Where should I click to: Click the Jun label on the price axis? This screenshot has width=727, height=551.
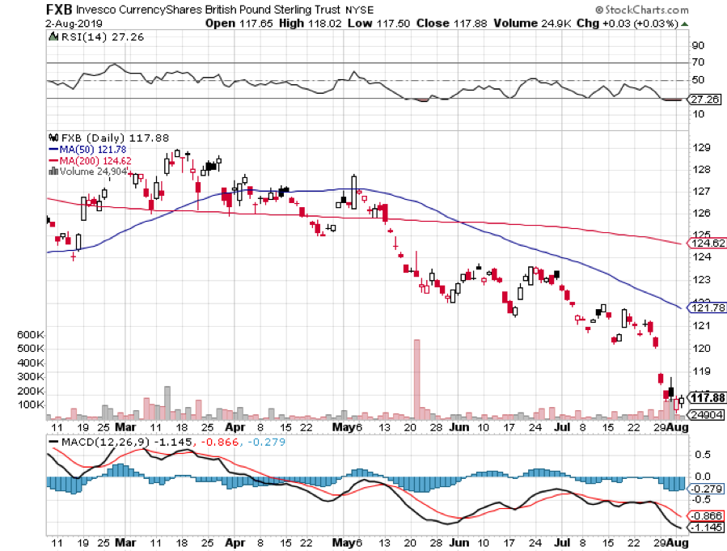pos(459,427)
